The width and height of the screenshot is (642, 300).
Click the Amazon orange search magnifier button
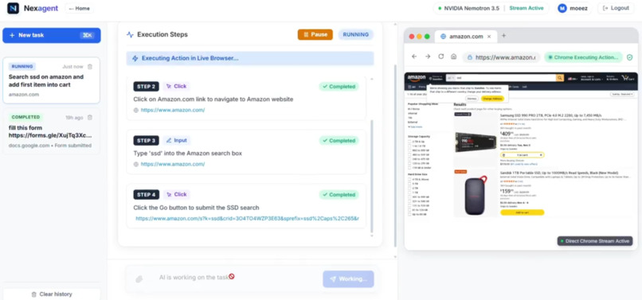(560, 77)
